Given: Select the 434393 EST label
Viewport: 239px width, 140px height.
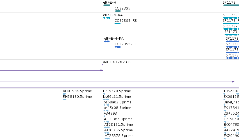Looking at the screenshot, I should pyautogui.click(x=110, y=113).
